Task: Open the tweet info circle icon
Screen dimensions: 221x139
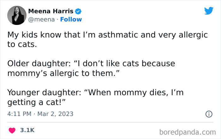Action: click(x=209, y=114)
